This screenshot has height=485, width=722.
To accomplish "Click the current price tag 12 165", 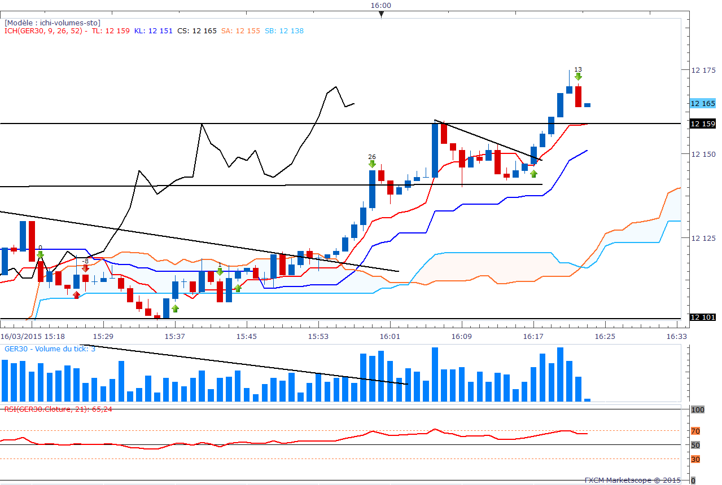I will click(703, 104).
